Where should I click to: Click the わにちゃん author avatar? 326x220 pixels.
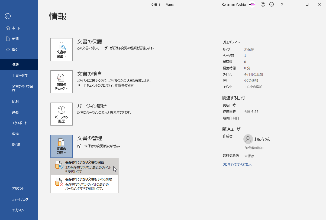(248, 139)
